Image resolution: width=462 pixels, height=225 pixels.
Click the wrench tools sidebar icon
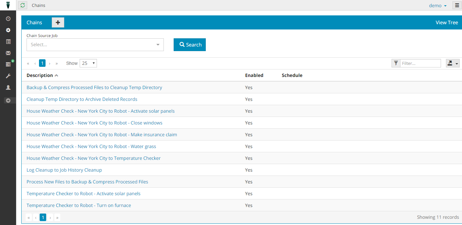coord(8,76)
